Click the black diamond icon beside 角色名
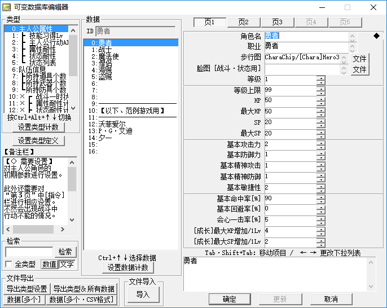The width and height of the screenshot is (387, 308). pyautogui.click(x=376, y=36)
